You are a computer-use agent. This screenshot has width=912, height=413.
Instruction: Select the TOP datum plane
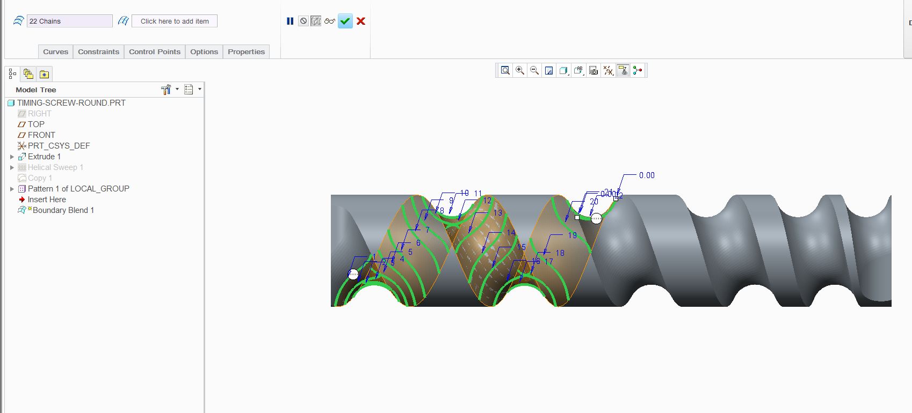pos(36,124)
